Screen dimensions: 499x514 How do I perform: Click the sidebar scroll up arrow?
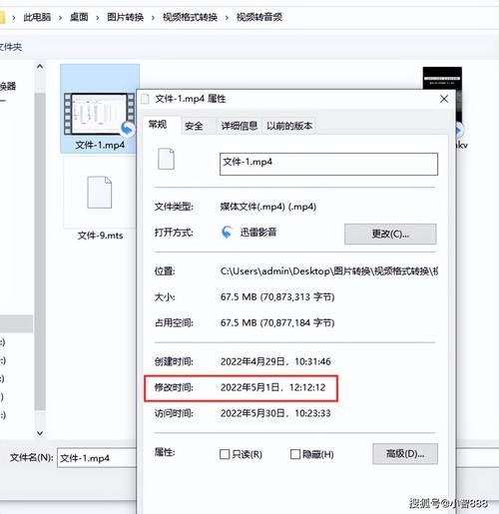pos(40,67)
